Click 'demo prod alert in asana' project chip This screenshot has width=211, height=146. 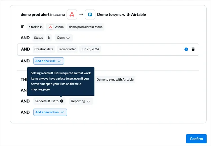pos(86,27)
